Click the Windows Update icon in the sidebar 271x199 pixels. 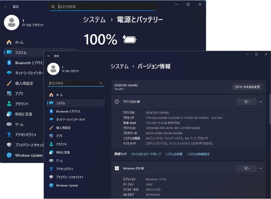pyautogui.click(x=51, y=185)
